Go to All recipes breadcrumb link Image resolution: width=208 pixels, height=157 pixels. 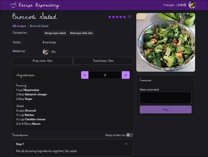coord(19,26)
